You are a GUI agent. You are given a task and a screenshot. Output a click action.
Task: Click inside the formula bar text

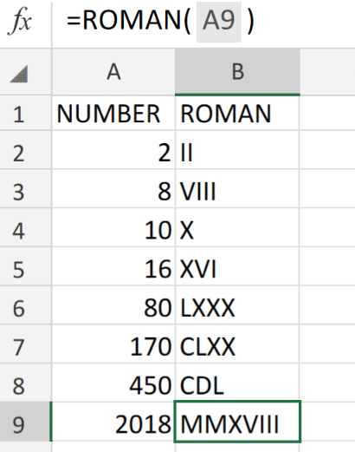(160, 21)
